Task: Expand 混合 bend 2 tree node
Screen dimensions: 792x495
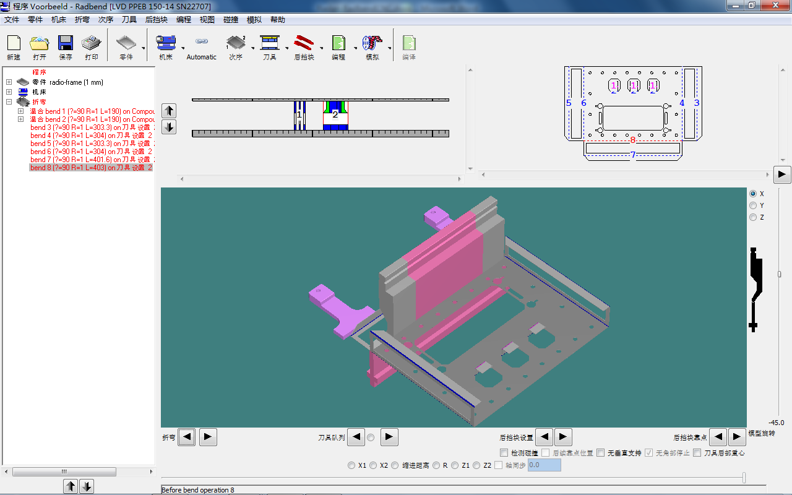Action: [x=20, y=119]
